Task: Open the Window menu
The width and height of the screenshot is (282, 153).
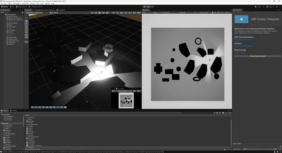Action: pos(47,4)
